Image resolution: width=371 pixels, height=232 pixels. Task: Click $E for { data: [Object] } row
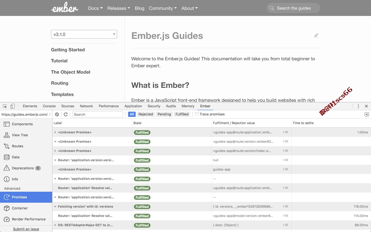[x=286, y=225]
